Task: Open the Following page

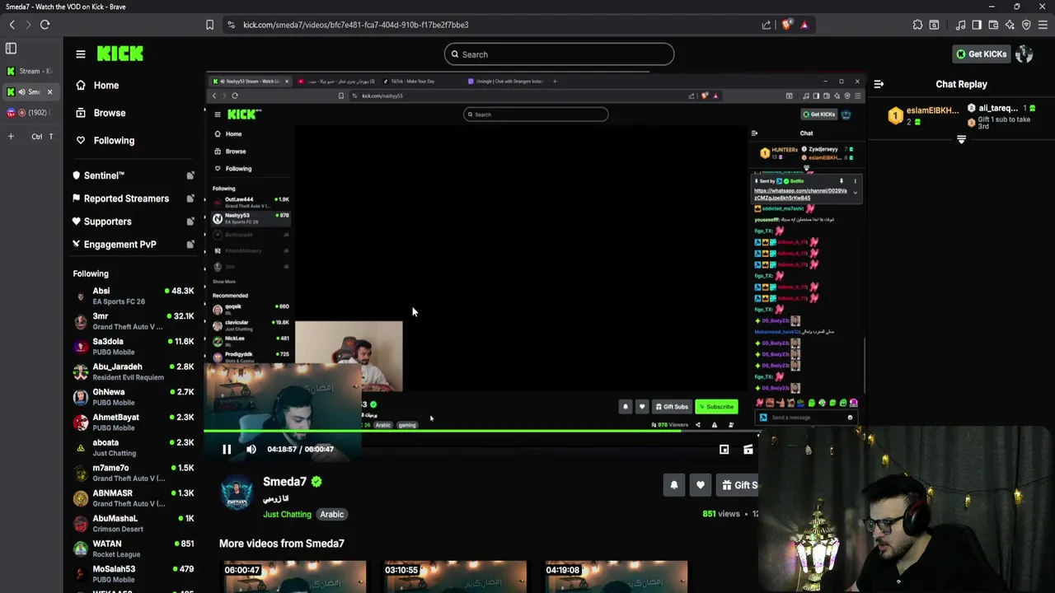Action: click(105, 141)
